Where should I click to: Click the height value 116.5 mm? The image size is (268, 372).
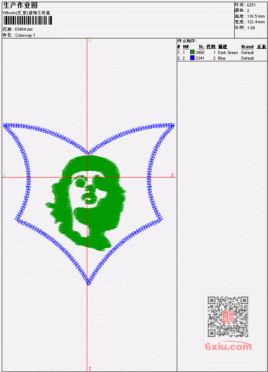click(256, 16)
